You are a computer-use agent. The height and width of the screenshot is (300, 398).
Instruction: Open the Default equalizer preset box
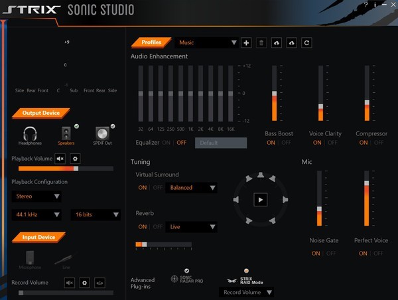pos(221,143)
